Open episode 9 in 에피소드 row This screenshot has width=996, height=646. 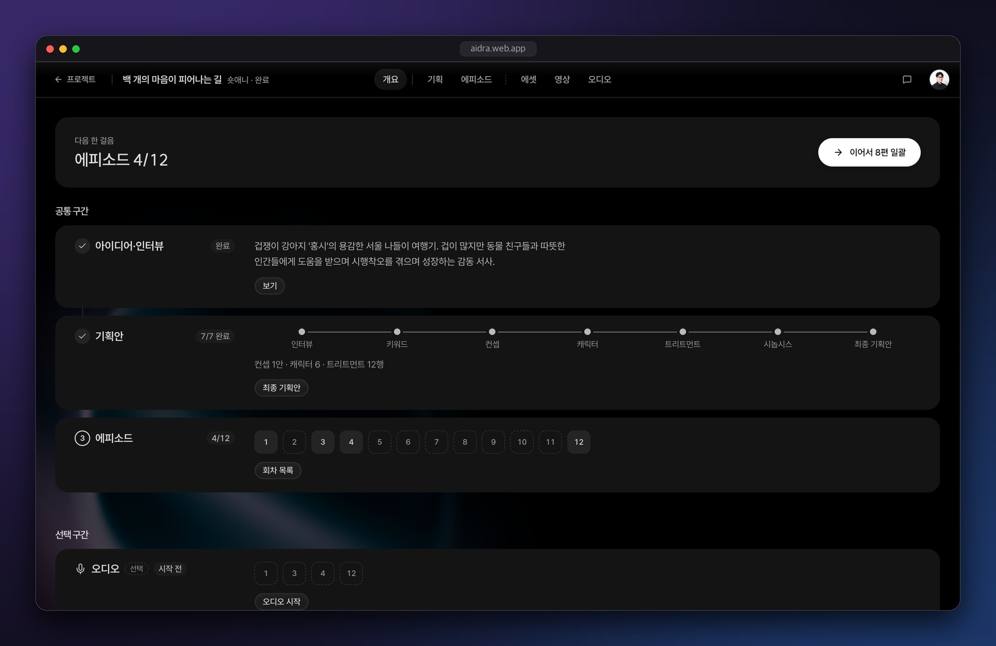(493, 442)
